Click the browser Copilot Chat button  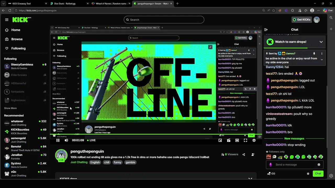click(328, 10)
